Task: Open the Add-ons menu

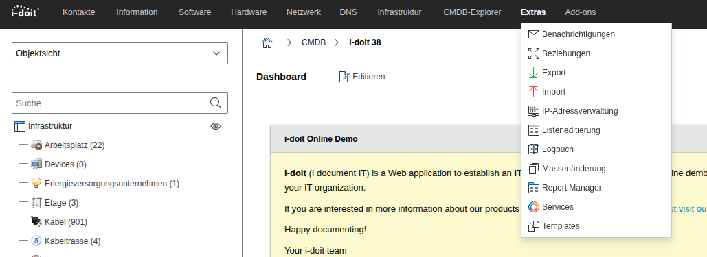Action: [x=581, y=12]
